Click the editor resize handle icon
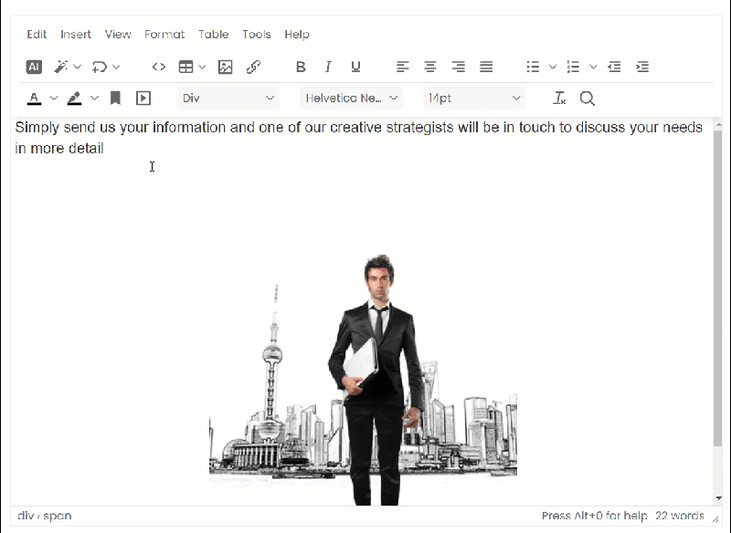The height and width of the screenshot is (533, 731). (x=715, y=518)
